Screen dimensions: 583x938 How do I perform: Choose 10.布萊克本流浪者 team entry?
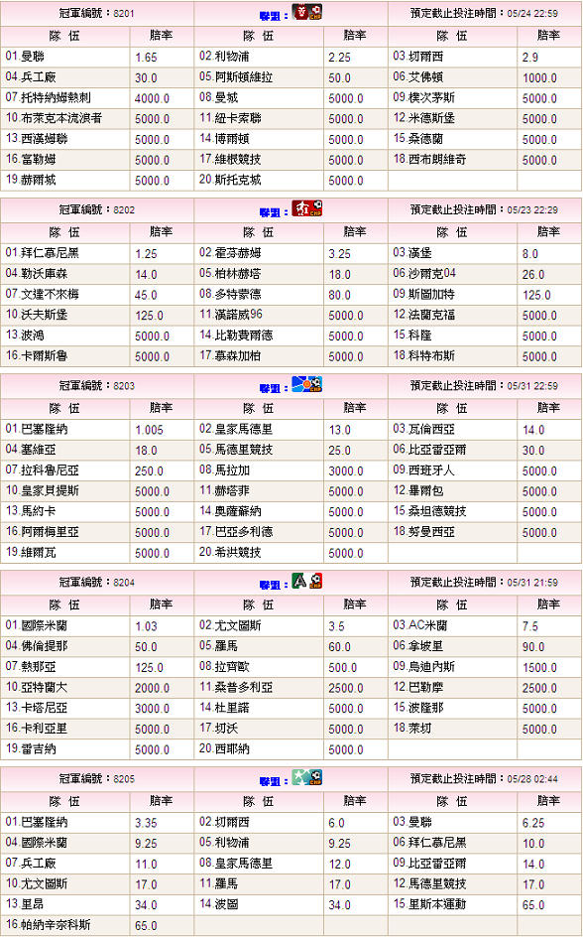pyautogui.click(x=54, y=118)
